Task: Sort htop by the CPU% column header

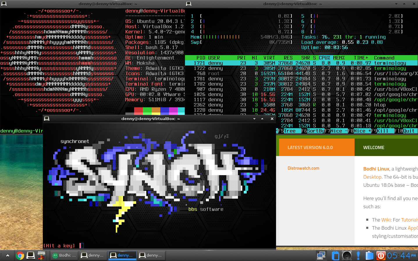Action: 324,58
